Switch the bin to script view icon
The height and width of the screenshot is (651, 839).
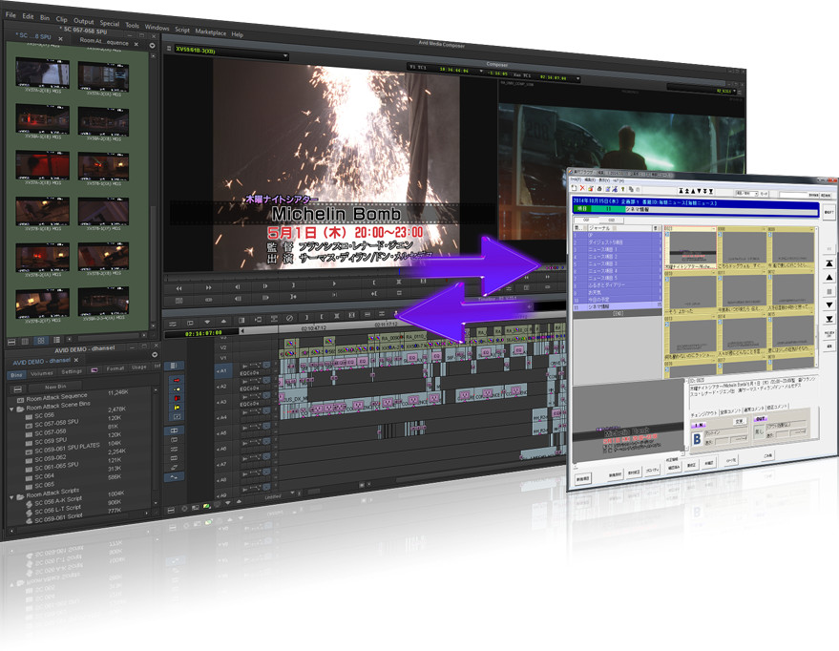tap(55, 341)
